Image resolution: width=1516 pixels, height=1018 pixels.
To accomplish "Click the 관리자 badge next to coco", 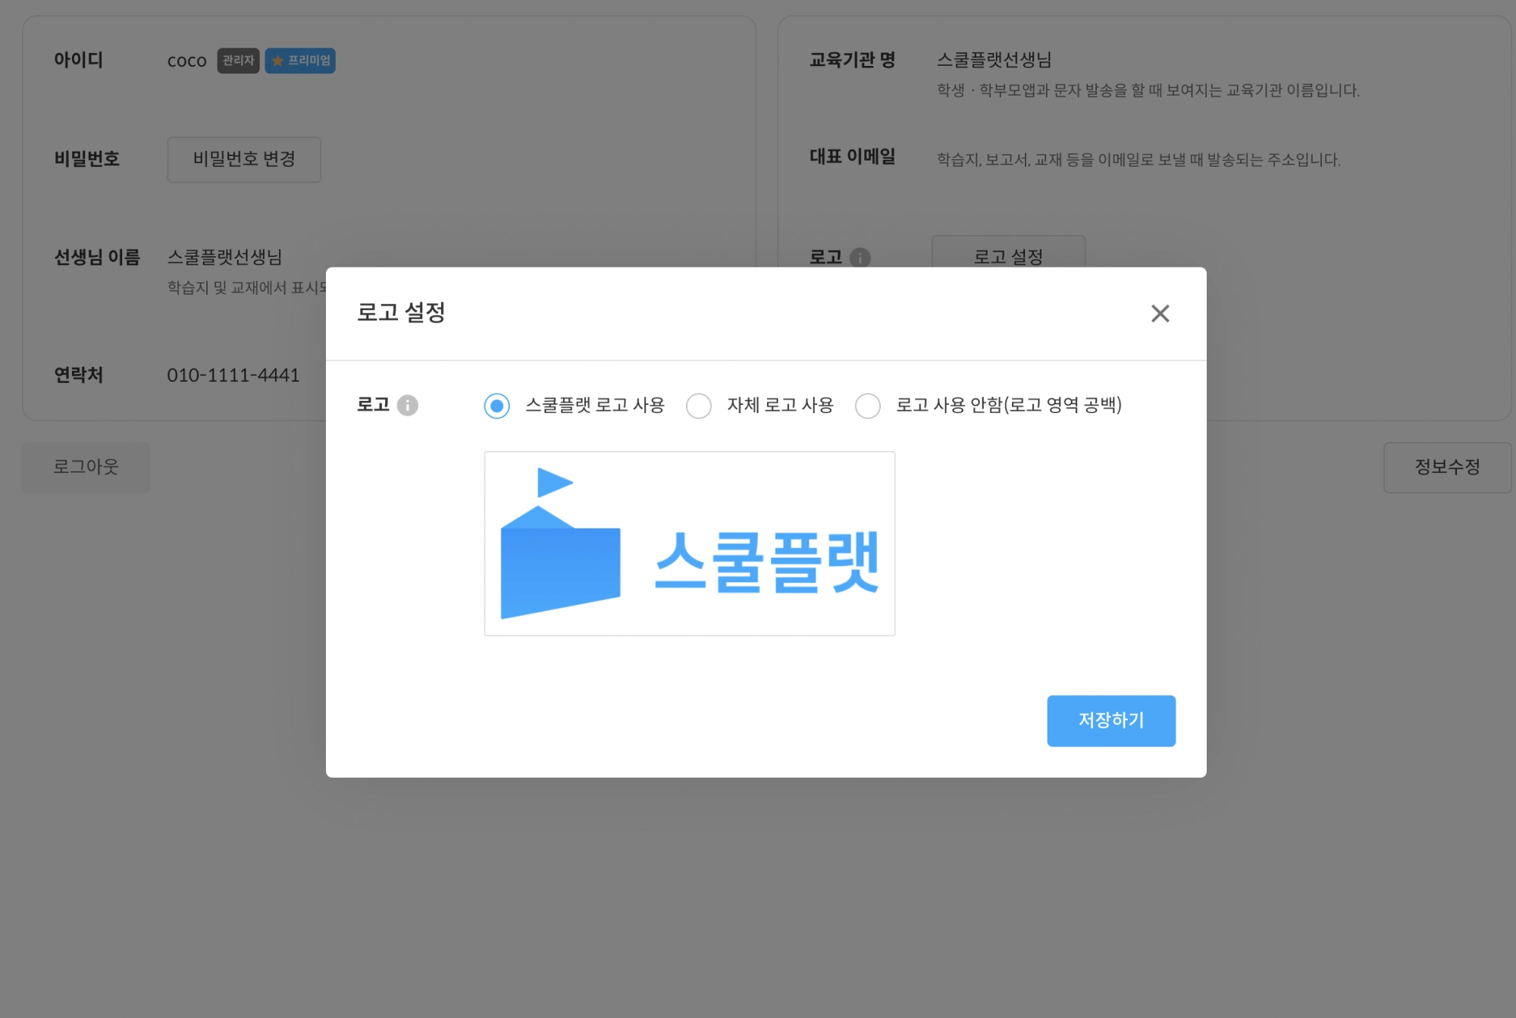I will tap(238, 61).
